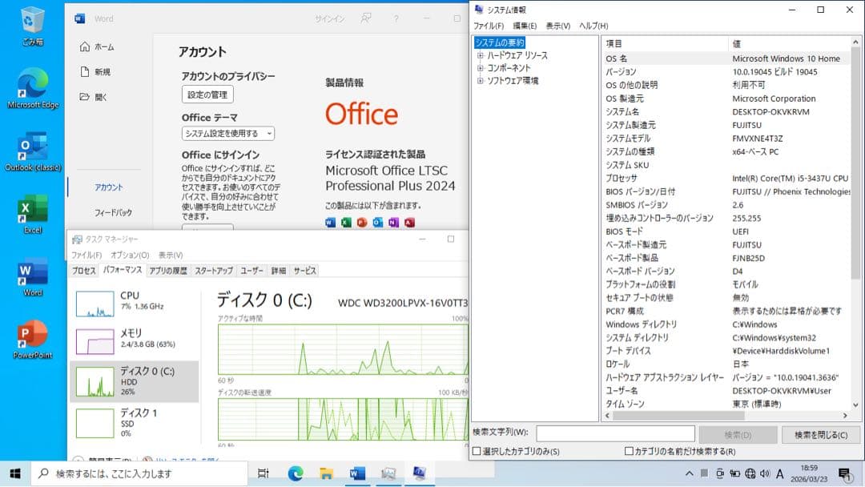865x487 pixels.
Task: Open ヘルプ(H) menu in System Information
Action: click(x=593, y=26)
